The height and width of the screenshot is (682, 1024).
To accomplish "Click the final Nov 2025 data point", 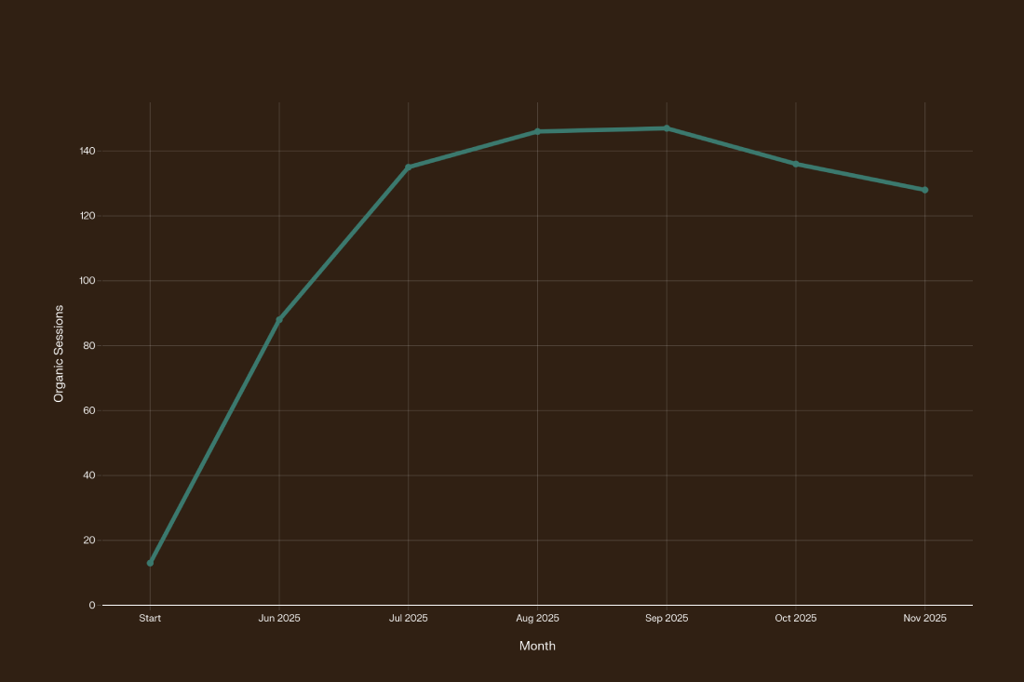I will click(924, 190).
